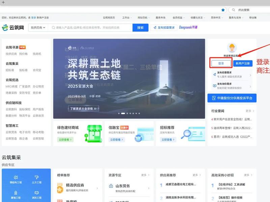Open a new browser tab with plus
The width and height of the screenshot is (270, 202).
coord(3,2)
